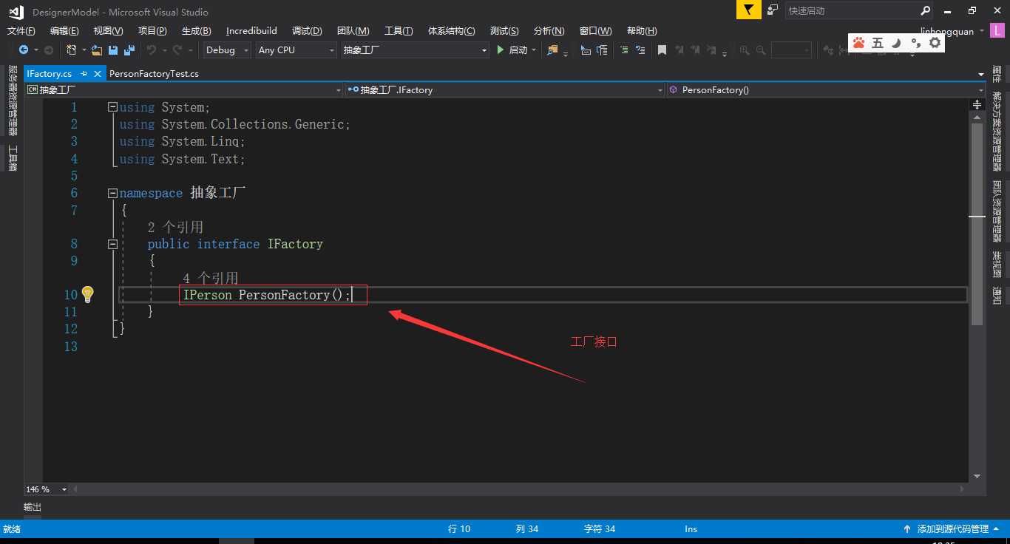Viewport: 1010px width, 544px height.
Task: Open the 文件(F) menu
Action: [x=21, y=30]
